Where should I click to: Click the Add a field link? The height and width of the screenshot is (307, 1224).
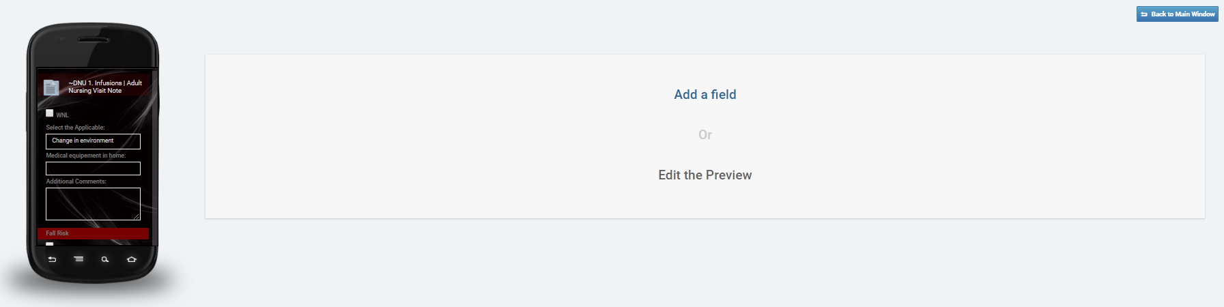(x=704, y=95)
